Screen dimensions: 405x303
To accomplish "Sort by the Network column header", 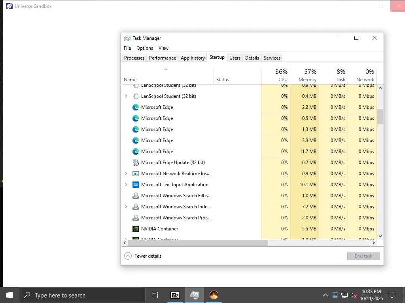I will tap(362, 75).
